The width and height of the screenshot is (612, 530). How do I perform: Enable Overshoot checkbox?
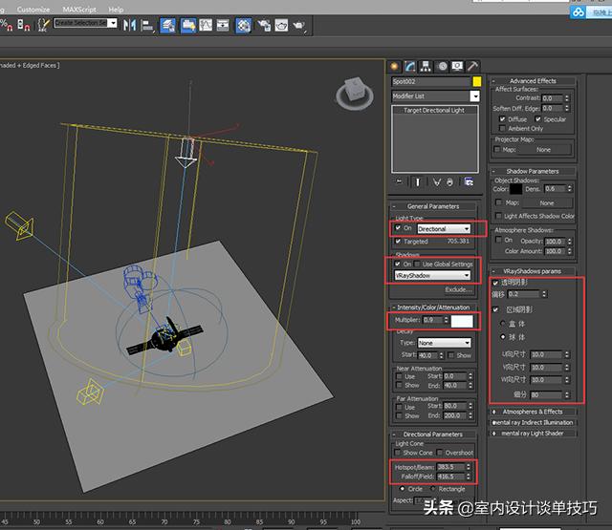[x=440, y=453]
